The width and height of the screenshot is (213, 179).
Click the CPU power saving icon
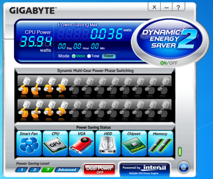[55, 143]
